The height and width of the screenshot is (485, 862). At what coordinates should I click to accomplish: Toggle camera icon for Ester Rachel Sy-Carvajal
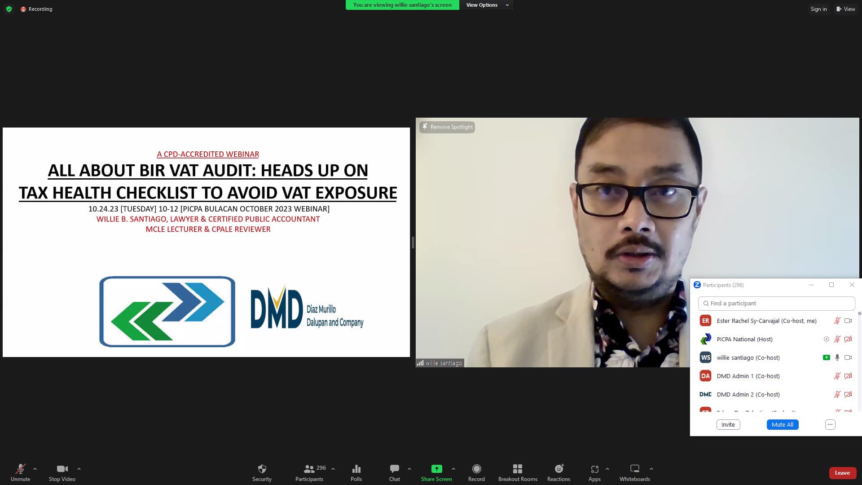pyautogui.click(x=848, y=321)
